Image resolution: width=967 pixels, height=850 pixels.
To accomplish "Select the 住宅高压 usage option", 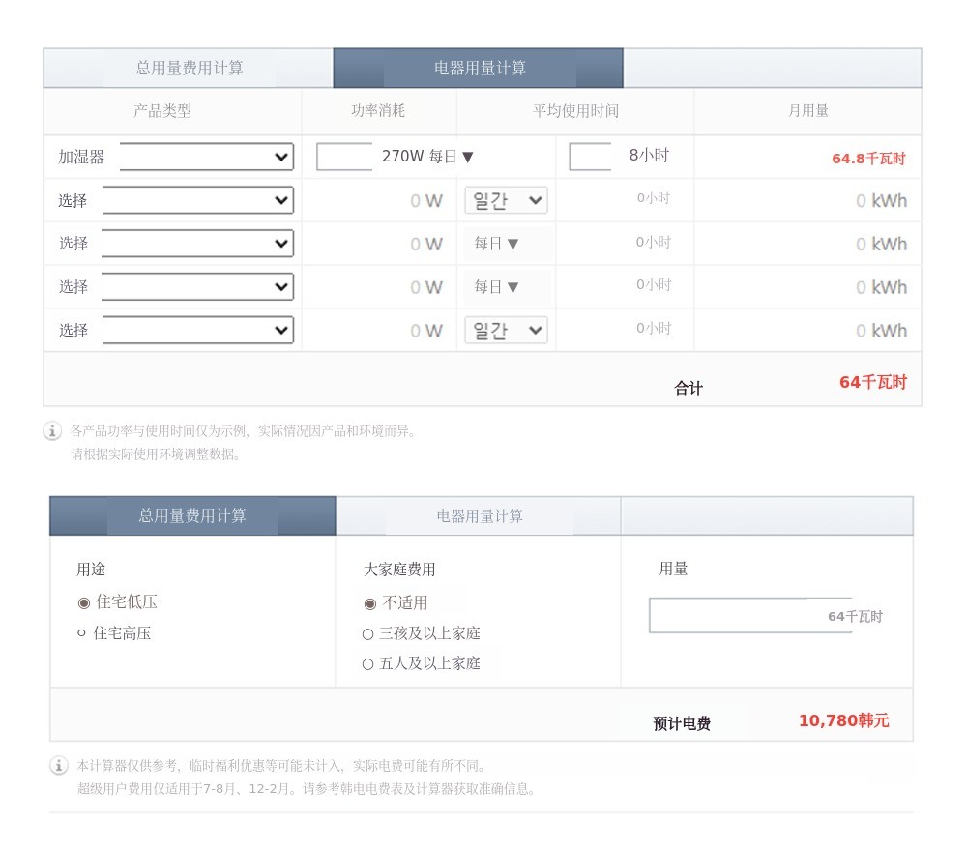I will (82, 633).
